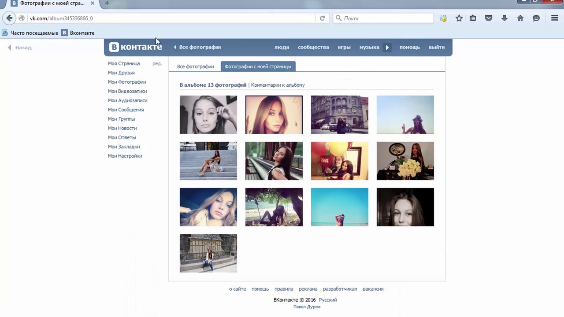Open a new tab with plus button
Viewport: 564px width, 317px height.
pyautogui.click(x=107, y=3)
